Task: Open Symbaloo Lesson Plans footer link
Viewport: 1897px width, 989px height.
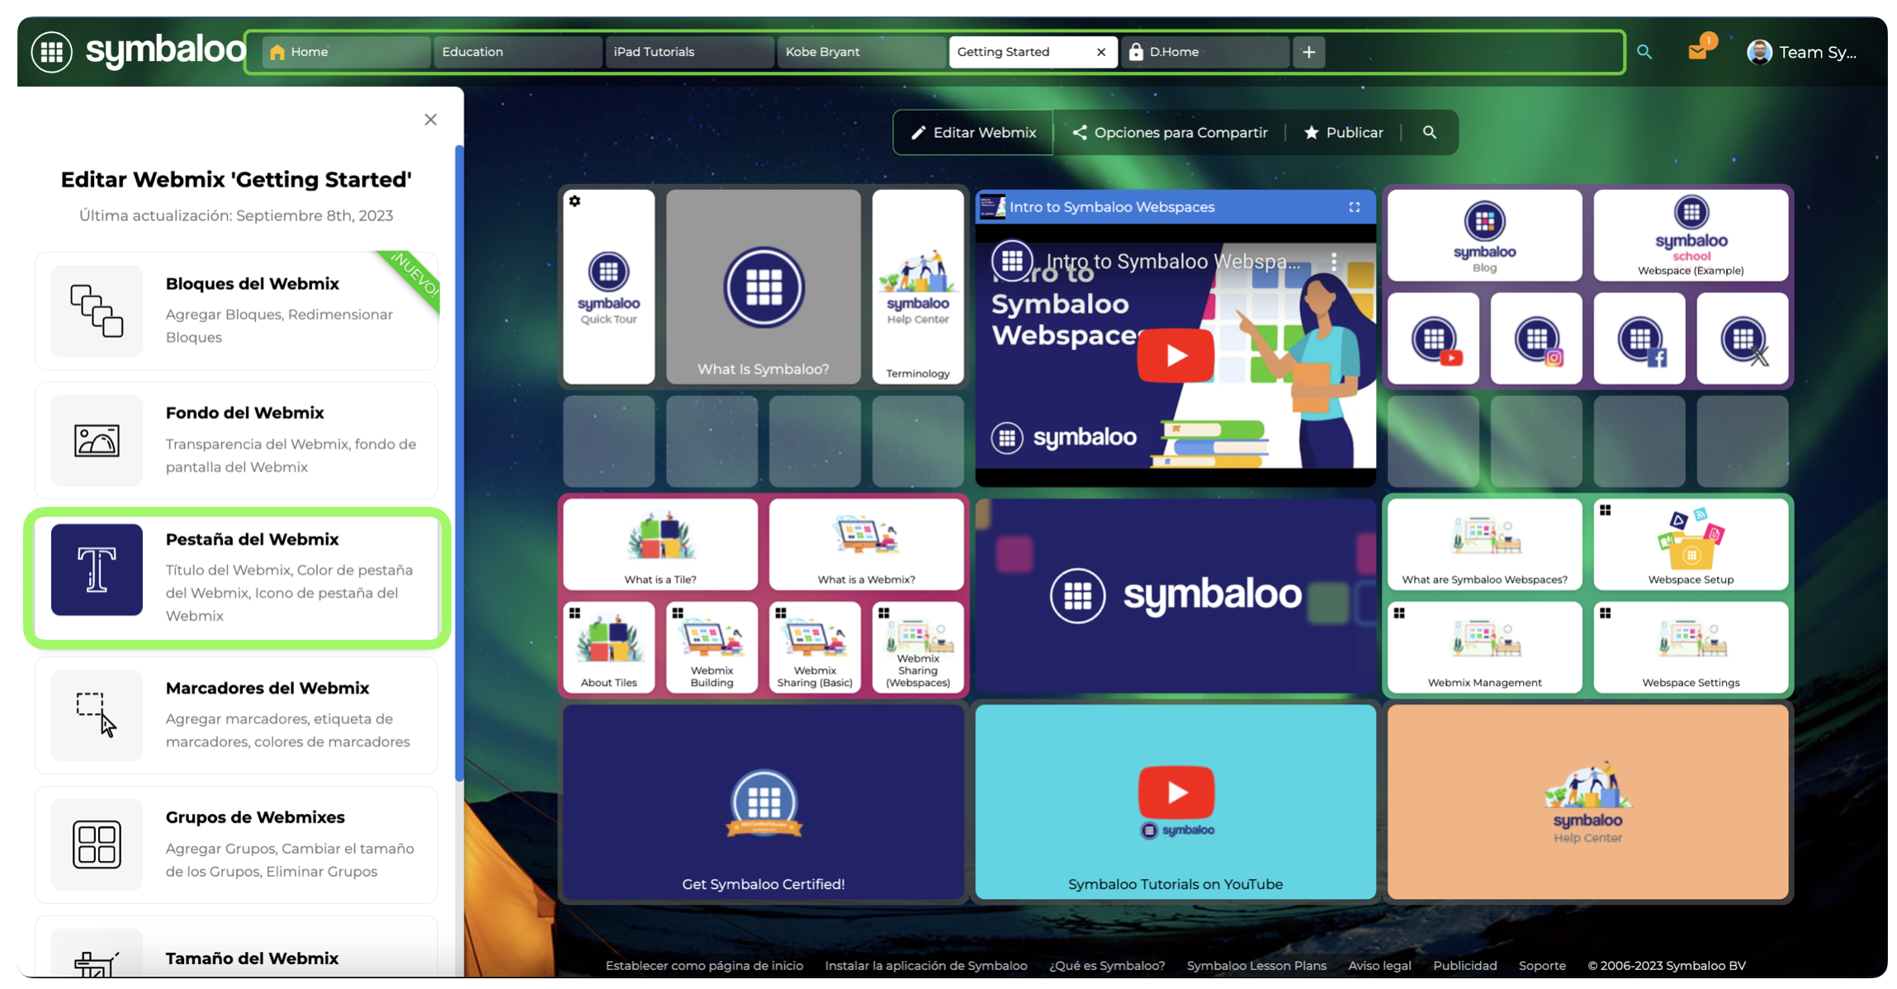Action: tap(1256, 965)
